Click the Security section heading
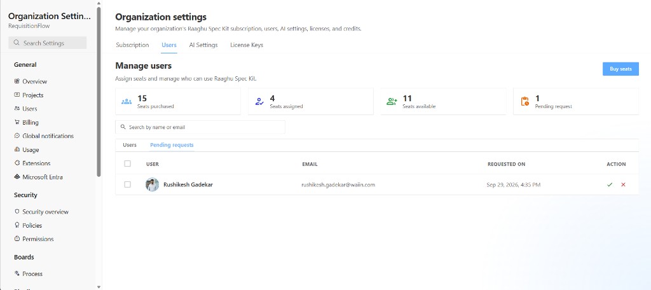This screenshot has width=651, height=290. [25, 195]
